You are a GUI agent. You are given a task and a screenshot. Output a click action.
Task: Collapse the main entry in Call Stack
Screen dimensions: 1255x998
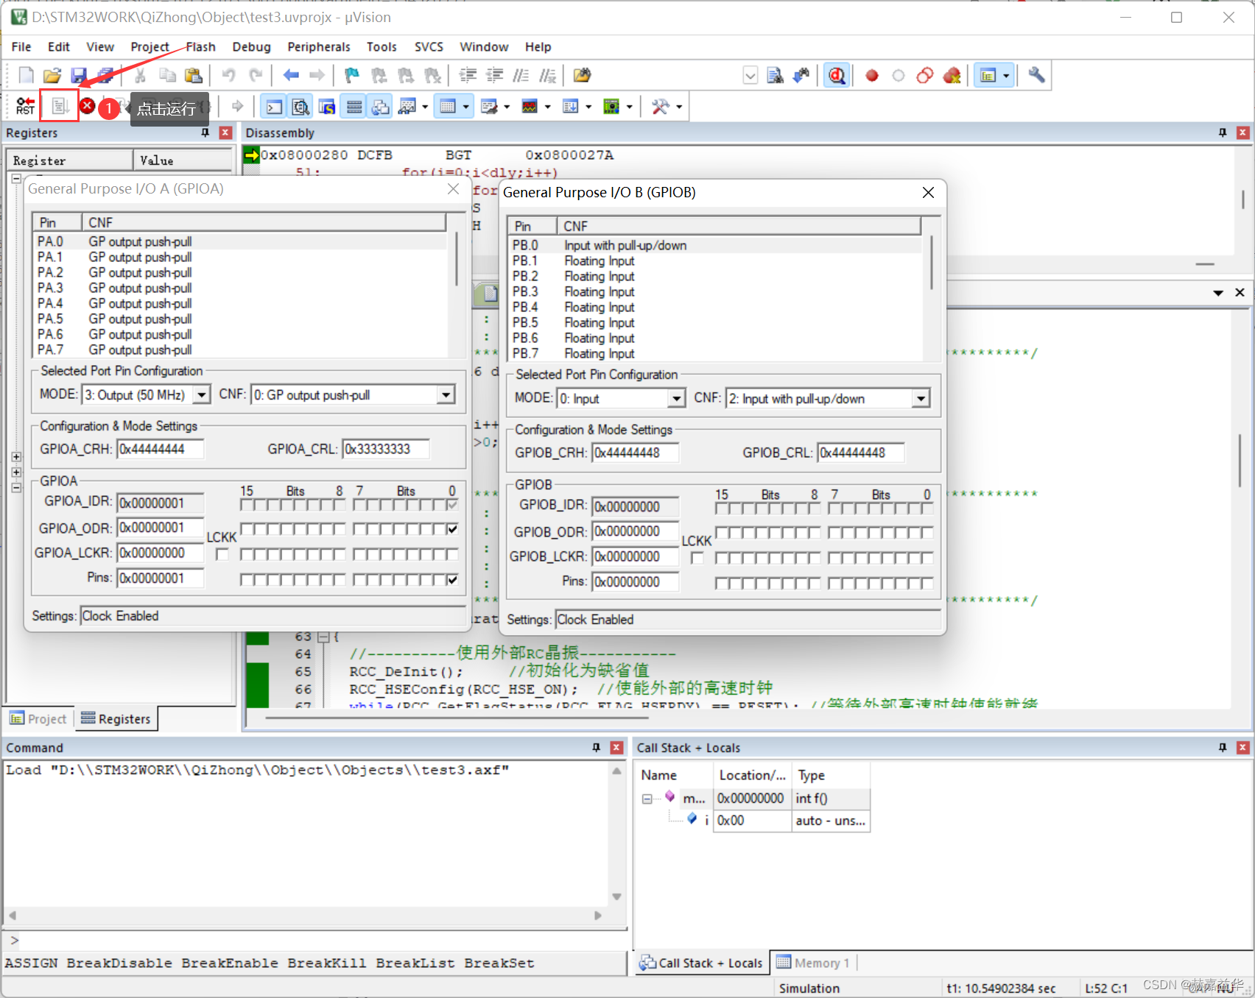pos(647,799)
